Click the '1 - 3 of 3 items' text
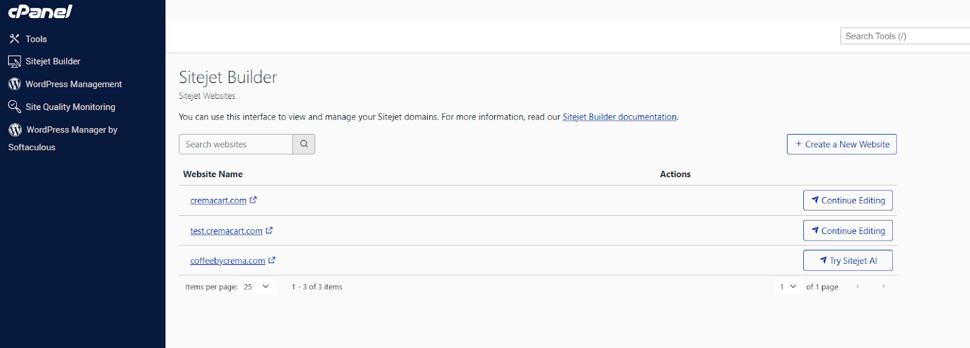This screenshot has height=348, width=970. pyautogui.click(x=317, y=287)
